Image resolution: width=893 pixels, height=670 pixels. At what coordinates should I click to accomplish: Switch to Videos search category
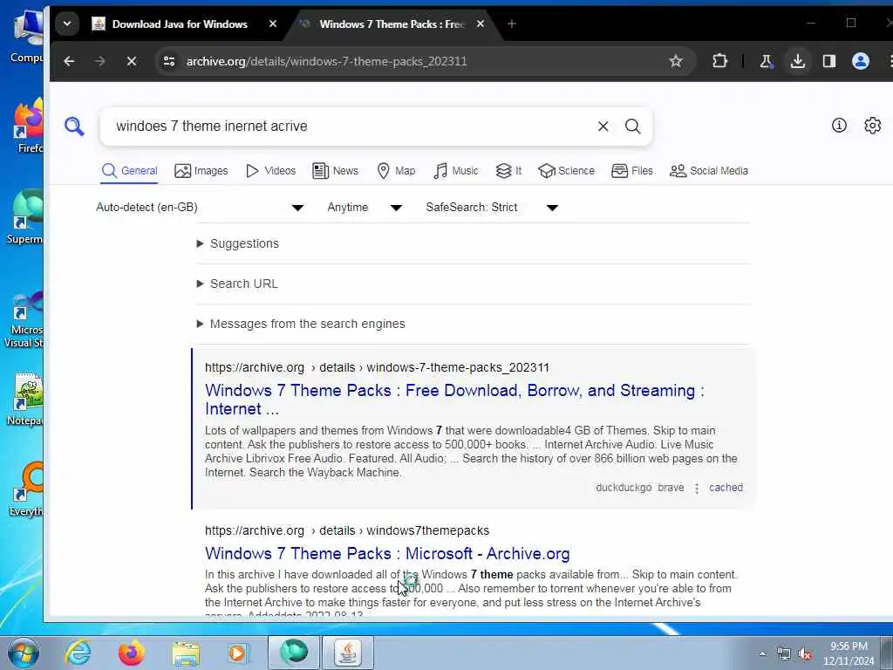click(x=270, y=170)
